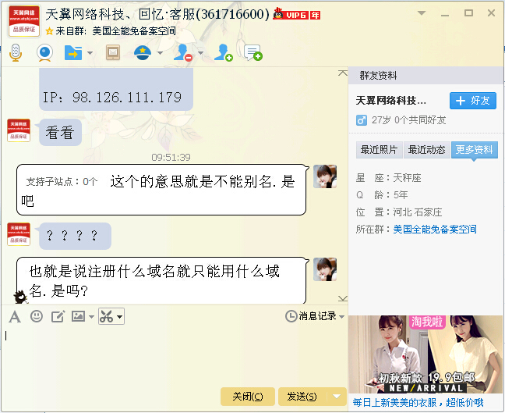Expand the send image dropdown arrow

pyautogui.click(x=91, y=317)
